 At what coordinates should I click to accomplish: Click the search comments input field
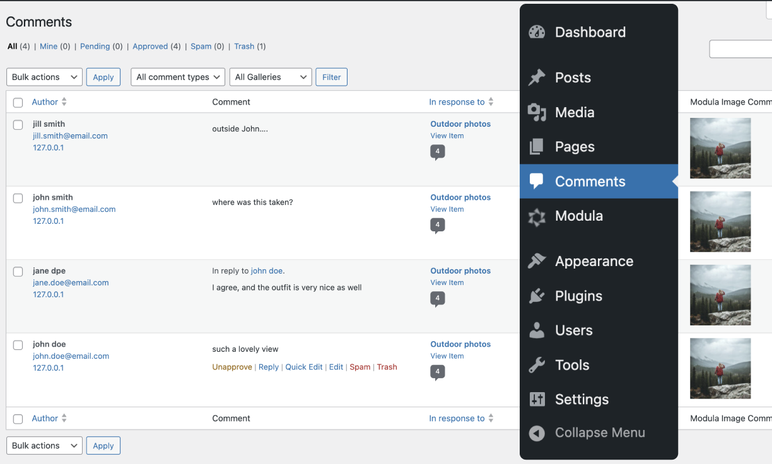point(741,49)
